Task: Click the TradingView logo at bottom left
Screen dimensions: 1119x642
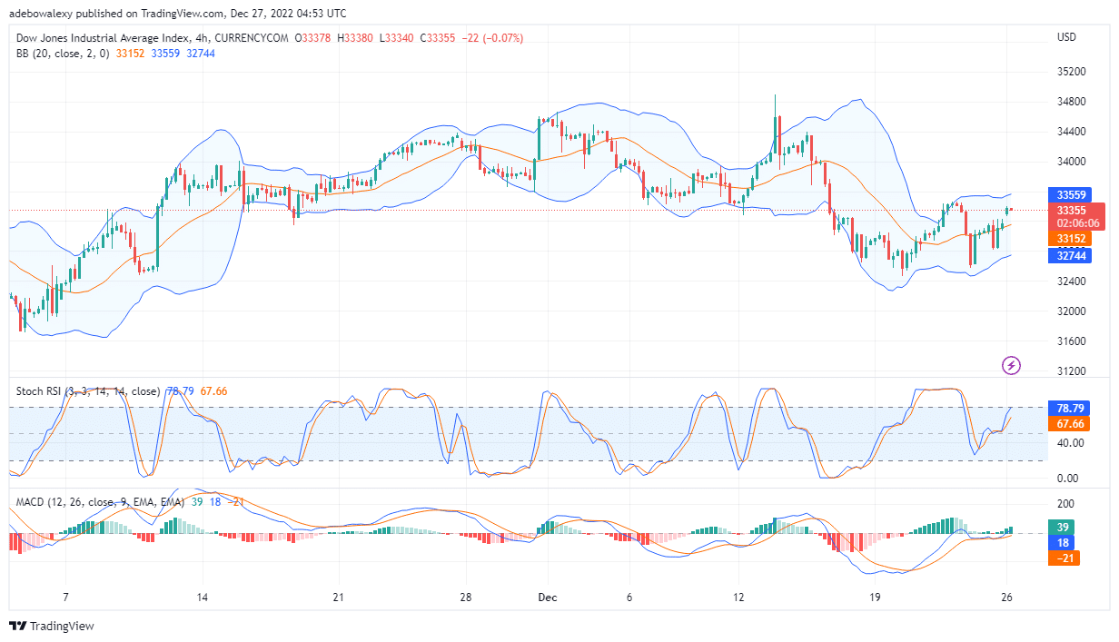Action: 52,626
